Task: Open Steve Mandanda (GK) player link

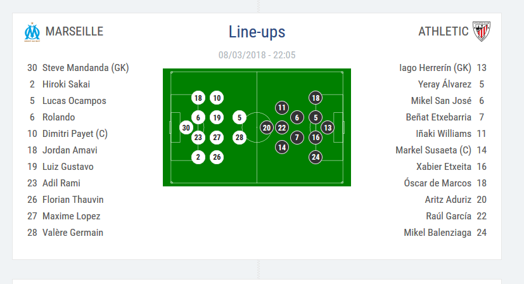Action: [x=86, y=68]
